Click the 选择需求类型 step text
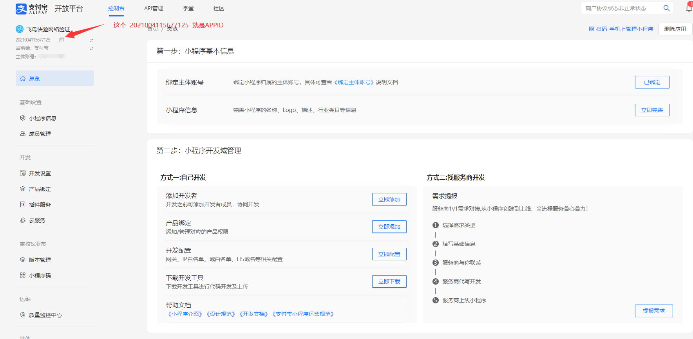This screenshot has height=339, width=693. pos(459,225)
